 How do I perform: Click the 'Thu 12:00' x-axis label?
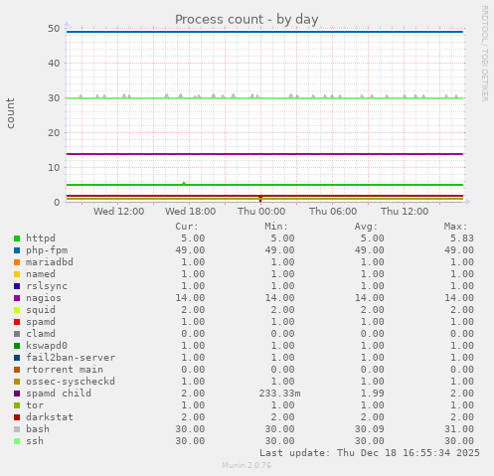[405, 212]
